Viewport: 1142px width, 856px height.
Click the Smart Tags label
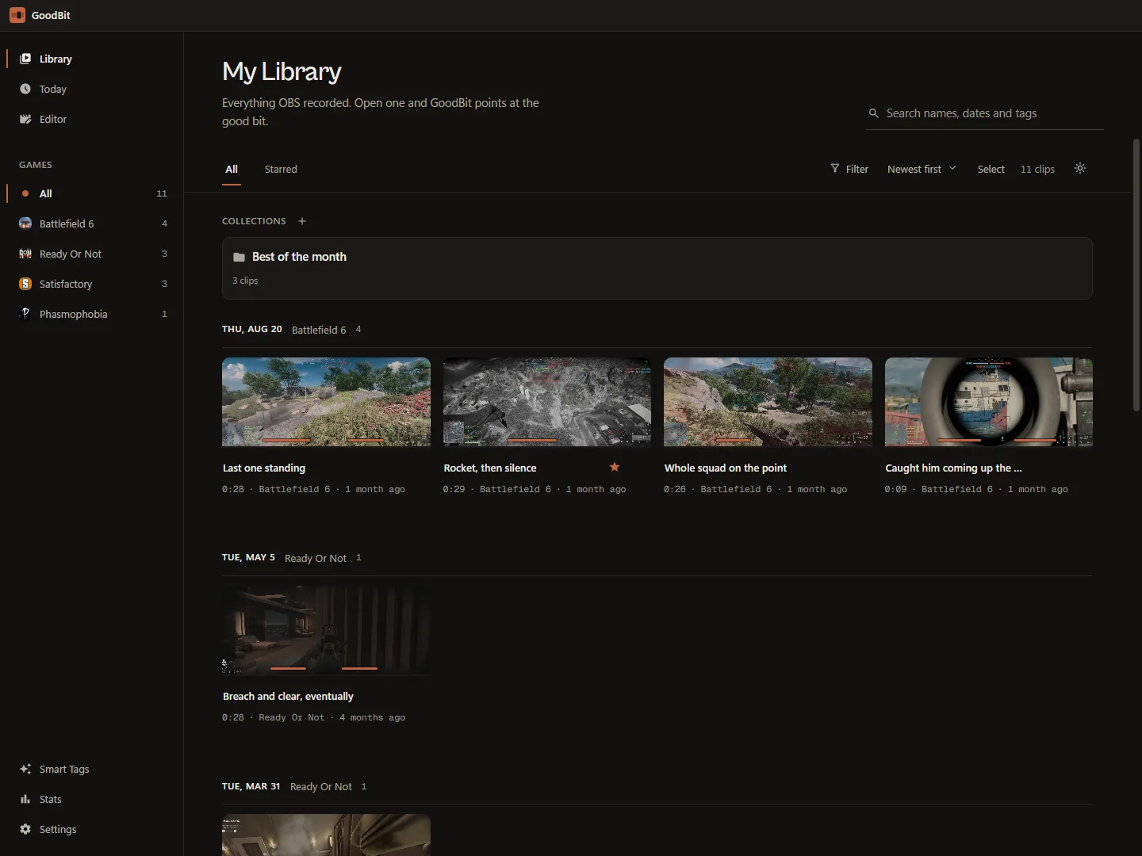[64, 769]
